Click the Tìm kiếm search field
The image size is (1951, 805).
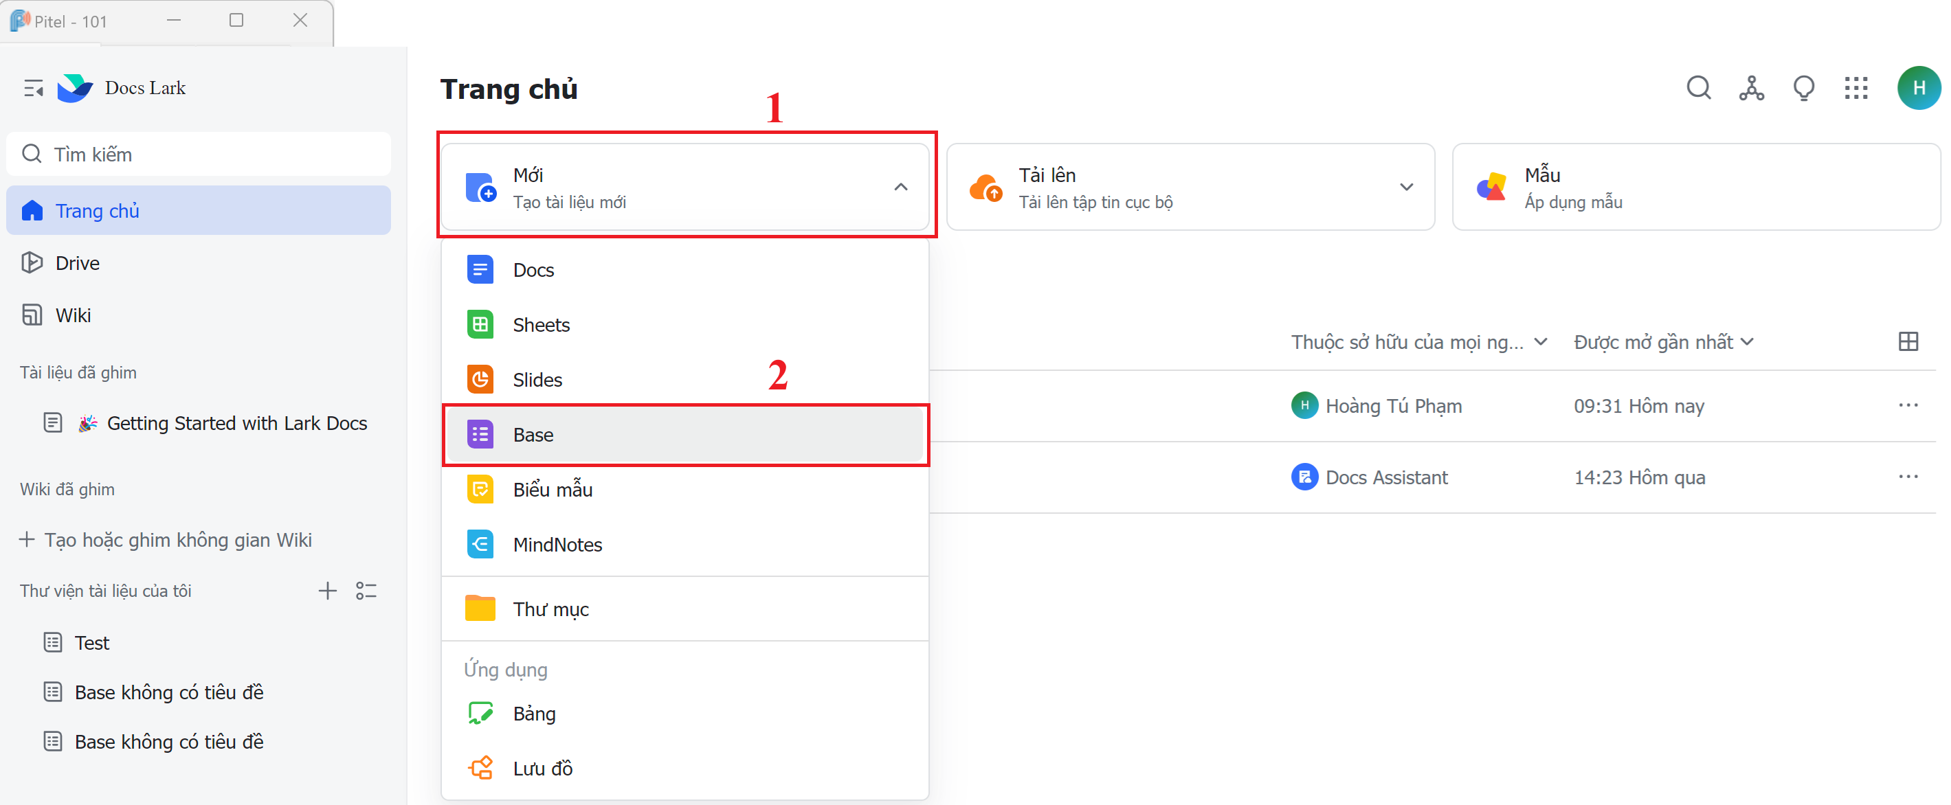point(199,155)
